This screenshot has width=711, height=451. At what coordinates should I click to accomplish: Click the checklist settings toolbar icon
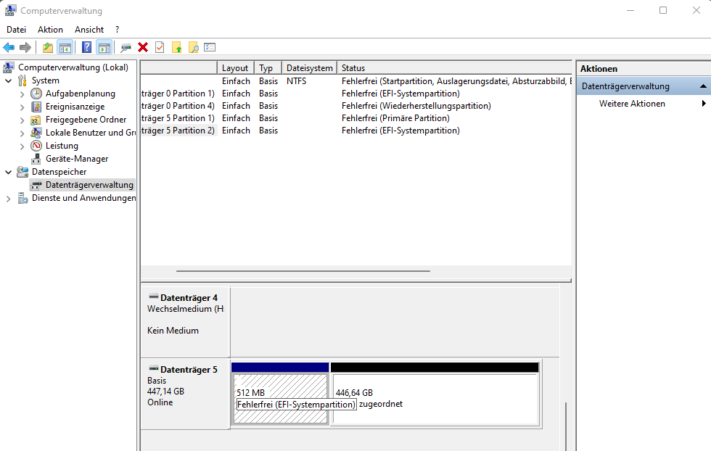(x=210, y=47)
